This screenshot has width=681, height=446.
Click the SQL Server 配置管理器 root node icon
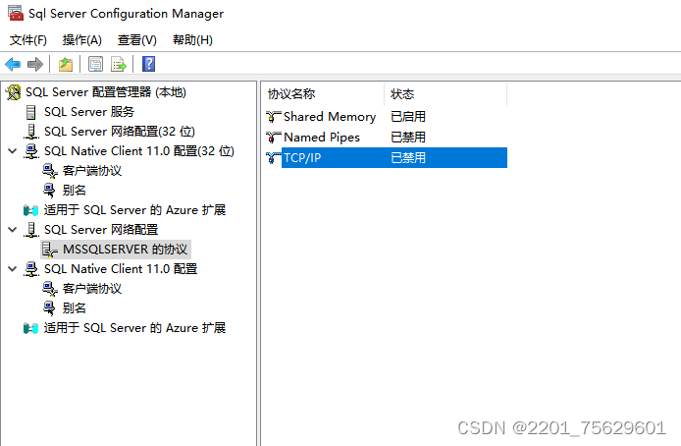point(14,92)
